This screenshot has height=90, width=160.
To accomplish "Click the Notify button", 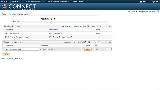I will click(6, 55).
